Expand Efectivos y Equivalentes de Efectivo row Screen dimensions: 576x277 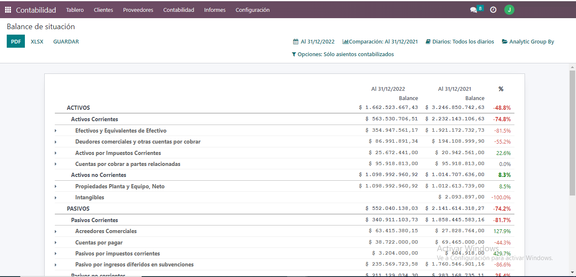click(56, 131)
